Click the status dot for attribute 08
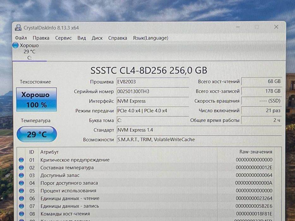This screenshot has height=221, width=295. point(21,214)
